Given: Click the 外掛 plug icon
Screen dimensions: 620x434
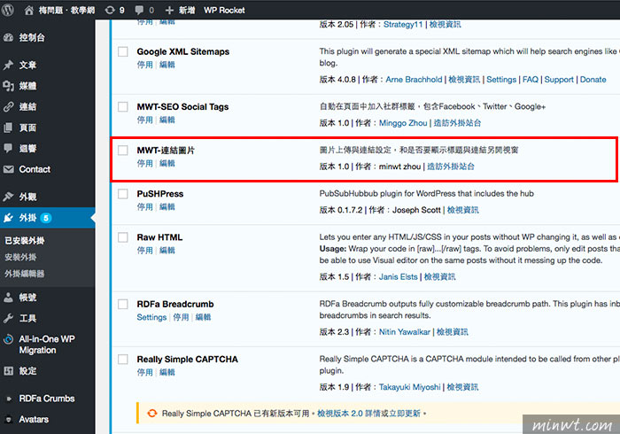Looking at the screenshot, I should click(8, 218).
